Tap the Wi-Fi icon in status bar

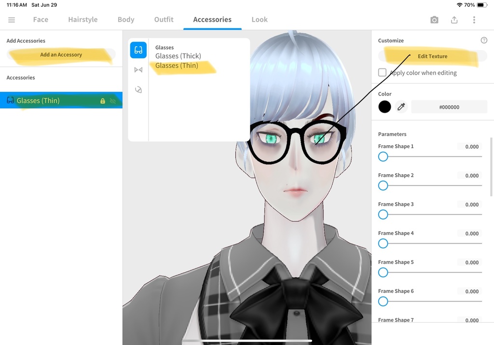point(459,5)
